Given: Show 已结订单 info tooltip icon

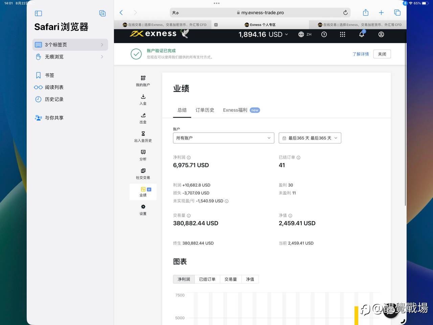Looking at the screenshot, I should coord(298,157).
